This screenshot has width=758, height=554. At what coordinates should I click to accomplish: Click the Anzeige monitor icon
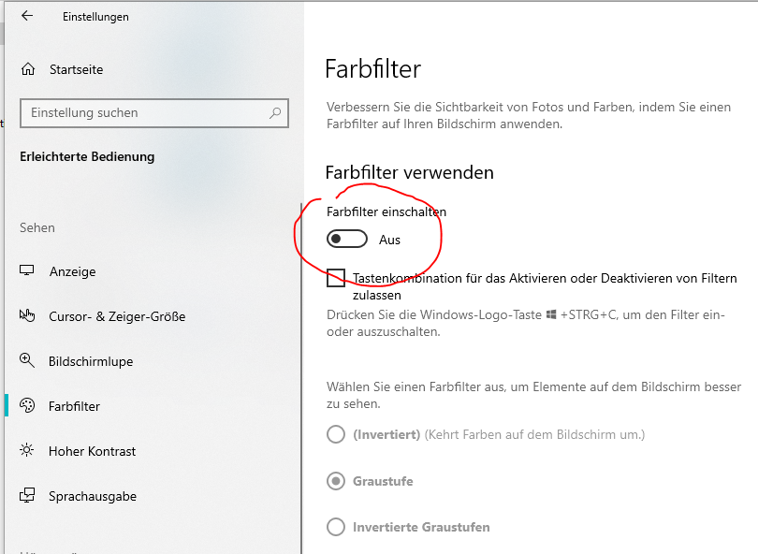(26, 270)
